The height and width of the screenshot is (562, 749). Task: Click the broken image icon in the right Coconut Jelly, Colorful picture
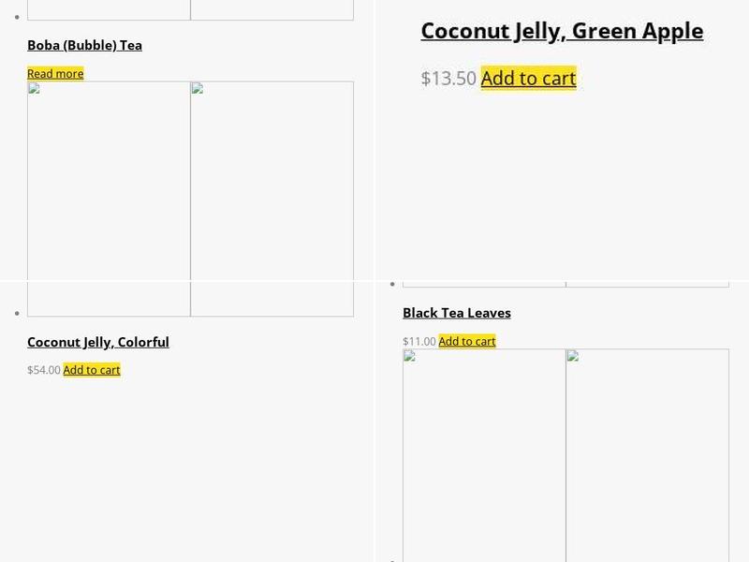(198, 90)
